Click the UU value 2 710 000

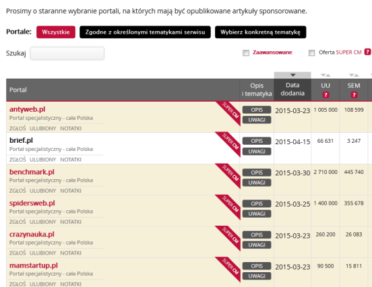click(325, 172)
